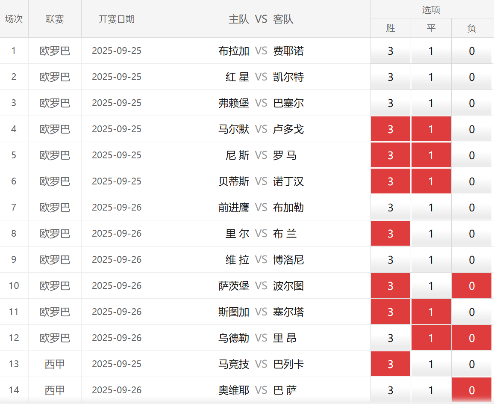The width and height of the screenshot is (494, 404).
Task: Deselect the draw option for 斯图加 VS 塞尔塔
Action: [431, 312]
